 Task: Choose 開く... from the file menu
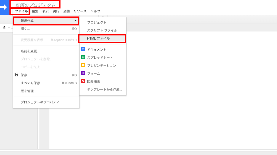[46, 29]
